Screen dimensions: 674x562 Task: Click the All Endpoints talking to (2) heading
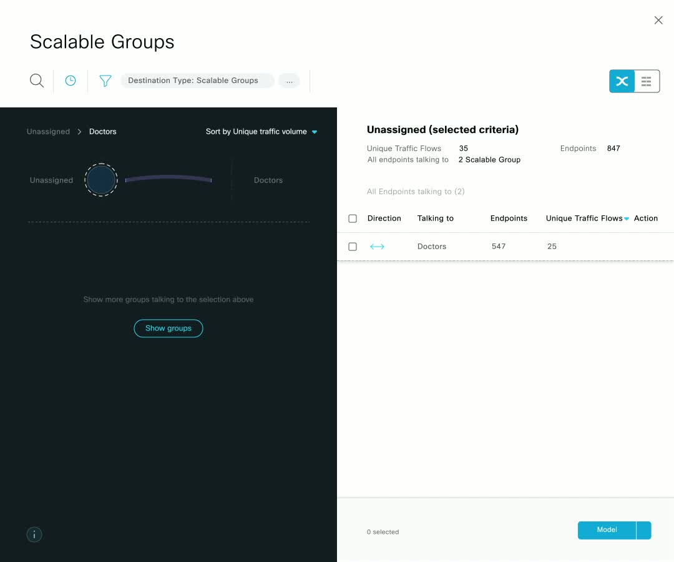click(416, 191)
